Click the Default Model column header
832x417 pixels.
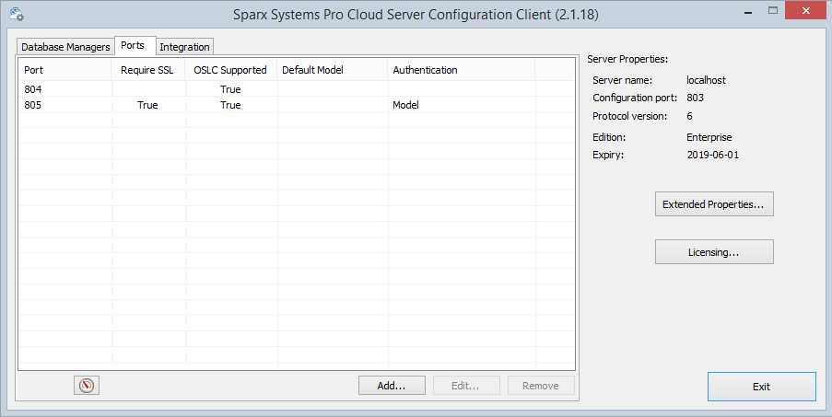pos(332,70)
